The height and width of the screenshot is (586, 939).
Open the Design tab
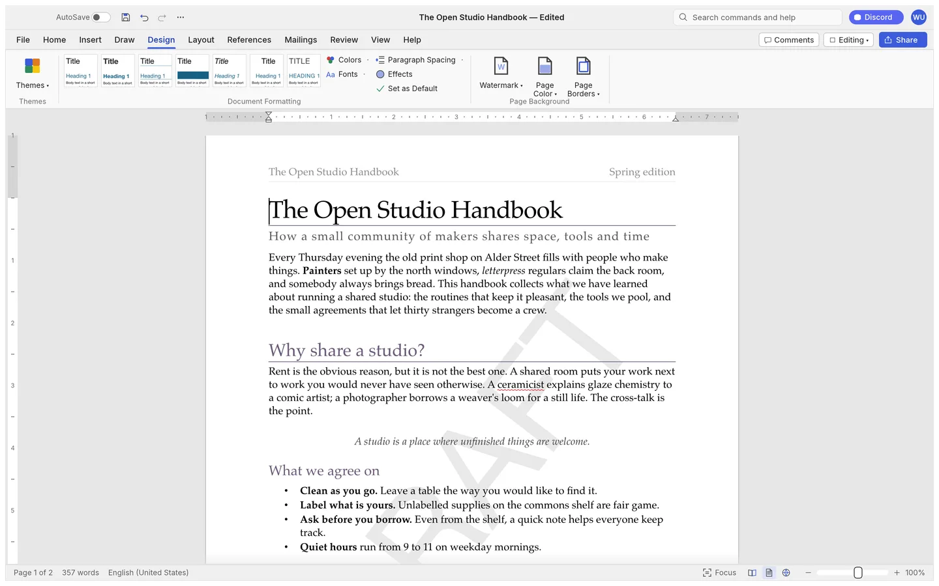(161, 40)
